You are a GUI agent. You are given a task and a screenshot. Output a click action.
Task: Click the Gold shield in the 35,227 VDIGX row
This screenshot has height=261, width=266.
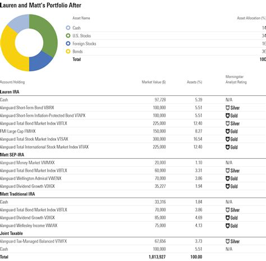coord(227,186)
